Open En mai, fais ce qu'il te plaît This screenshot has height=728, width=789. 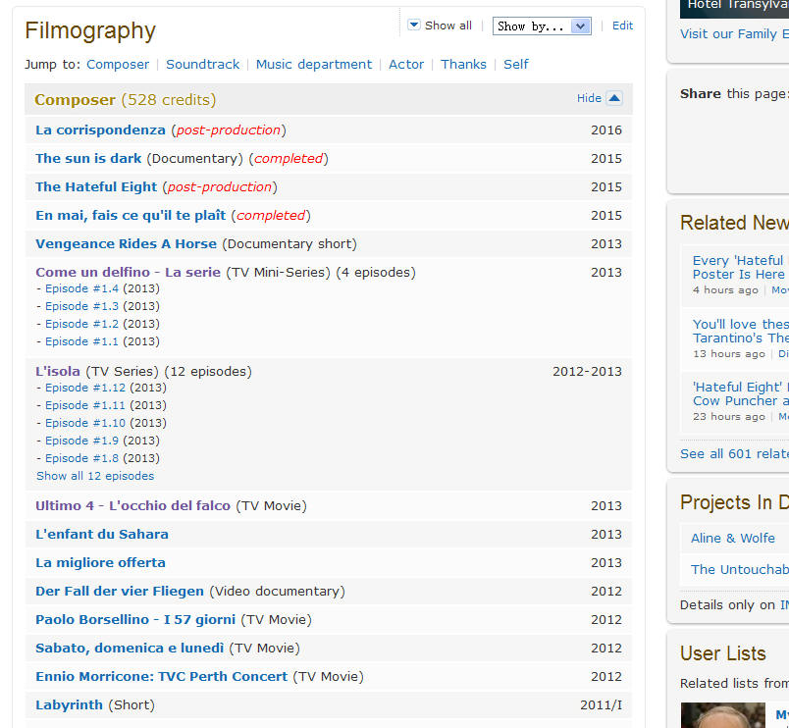click(x=131, y=215)
